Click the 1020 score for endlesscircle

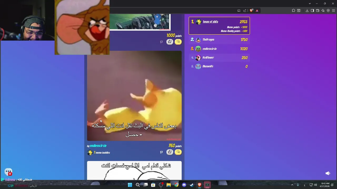(x=244, y=49)
